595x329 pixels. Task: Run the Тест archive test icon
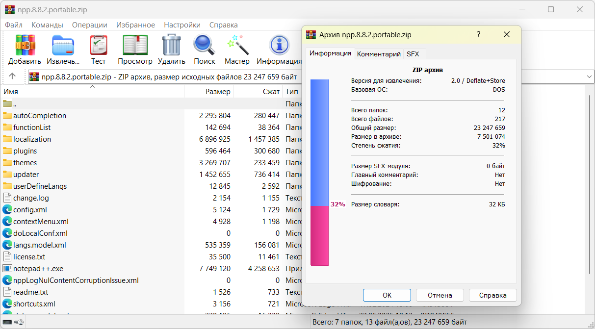(98, 45)
